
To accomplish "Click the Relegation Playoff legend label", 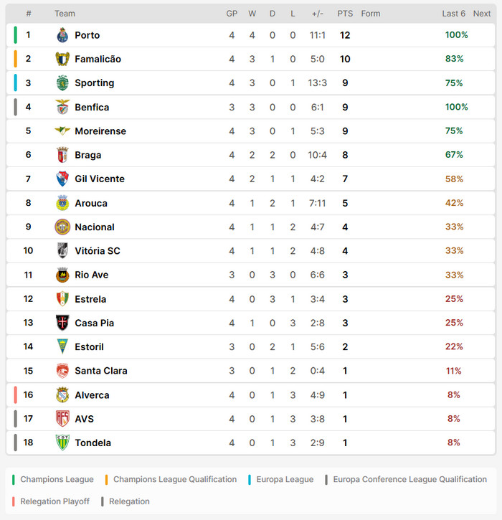I will coord(55,501).
